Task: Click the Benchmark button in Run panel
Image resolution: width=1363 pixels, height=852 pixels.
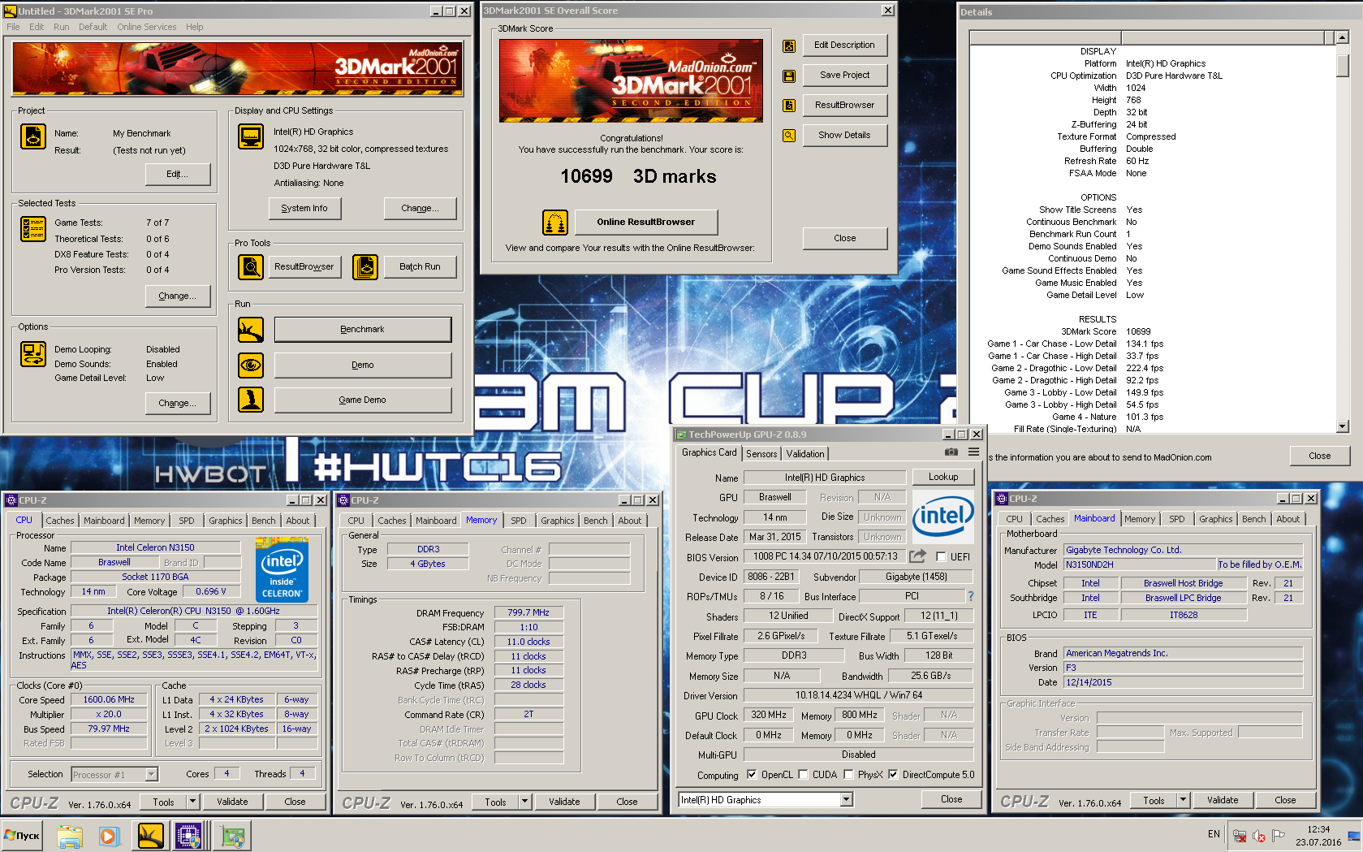Action: pyautogui.click(x=363, y=330)
